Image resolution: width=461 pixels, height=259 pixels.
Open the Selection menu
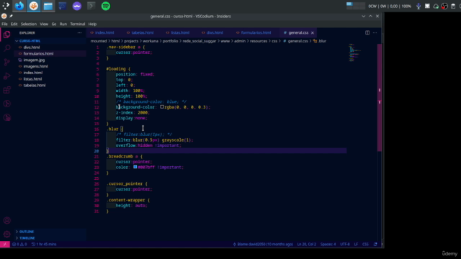point(29,24)
